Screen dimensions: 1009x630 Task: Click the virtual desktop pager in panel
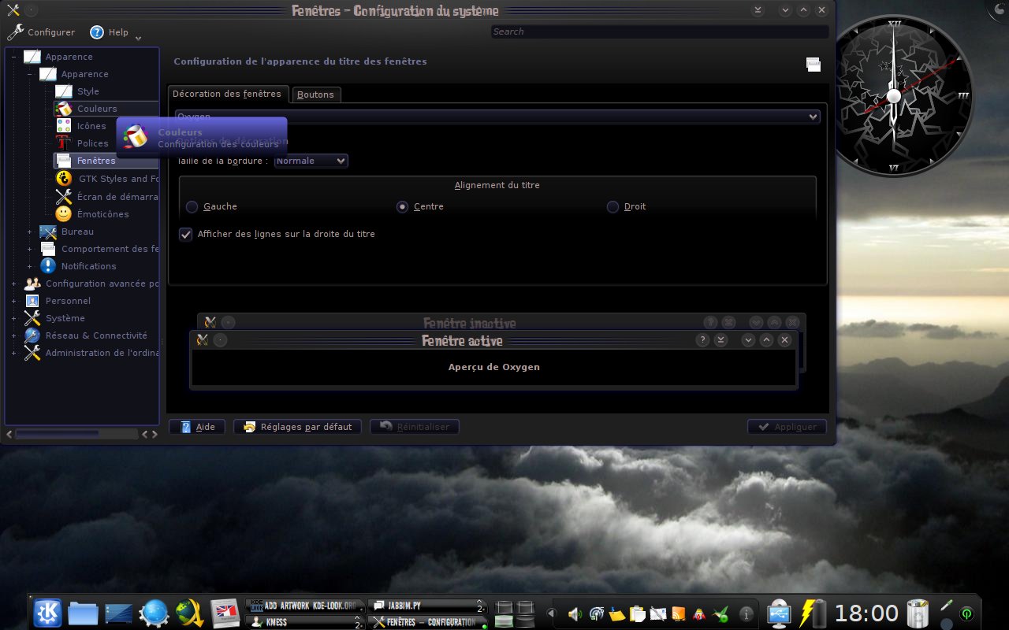tap(515, 614)
